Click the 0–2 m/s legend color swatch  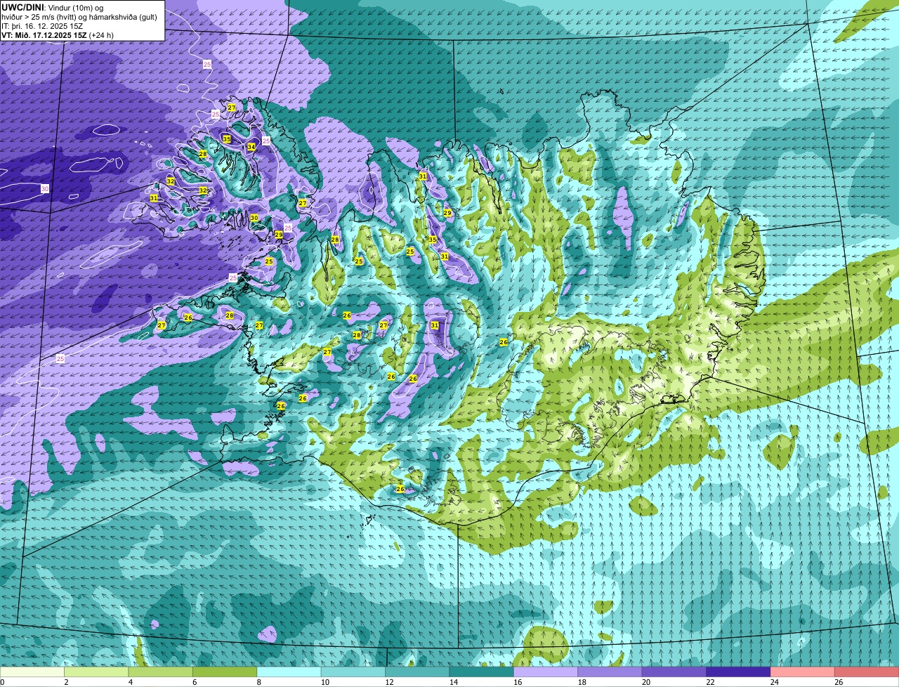[x=32, y=672]
